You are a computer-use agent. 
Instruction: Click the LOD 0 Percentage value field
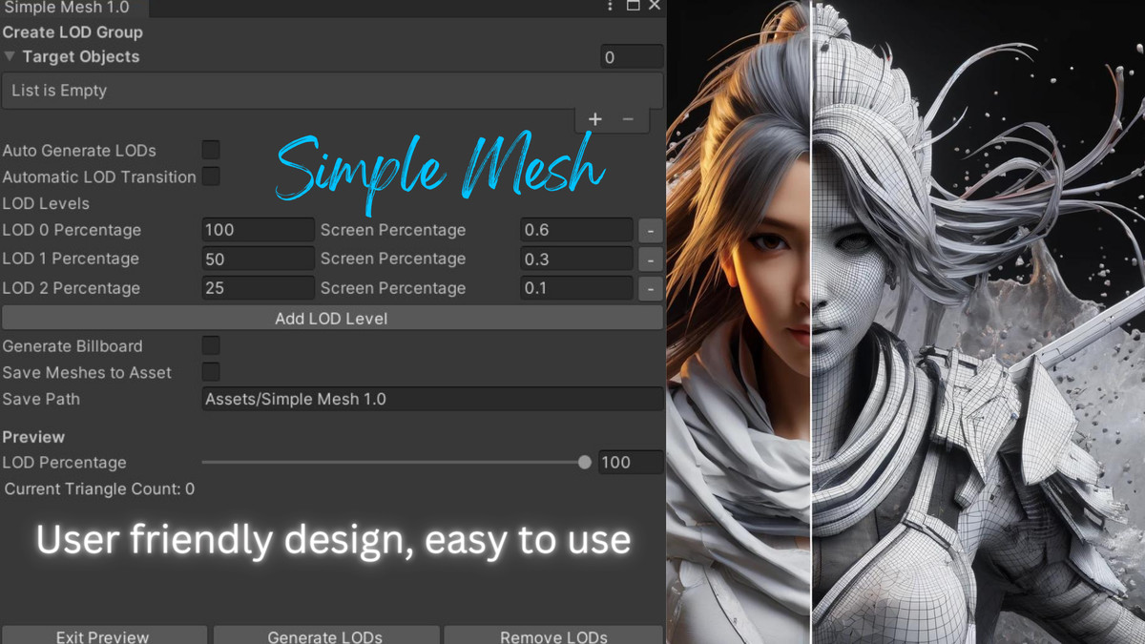click(x=258, y=230)
